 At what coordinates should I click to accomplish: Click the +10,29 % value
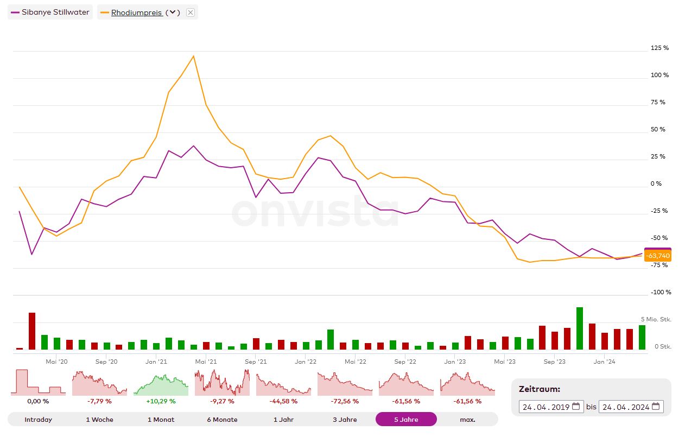click(x=161, y=401)
